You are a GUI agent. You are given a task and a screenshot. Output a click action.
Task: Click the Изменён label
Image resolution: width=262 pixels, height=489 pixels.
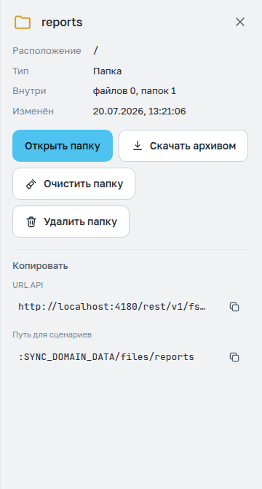[x=33, y=112]
